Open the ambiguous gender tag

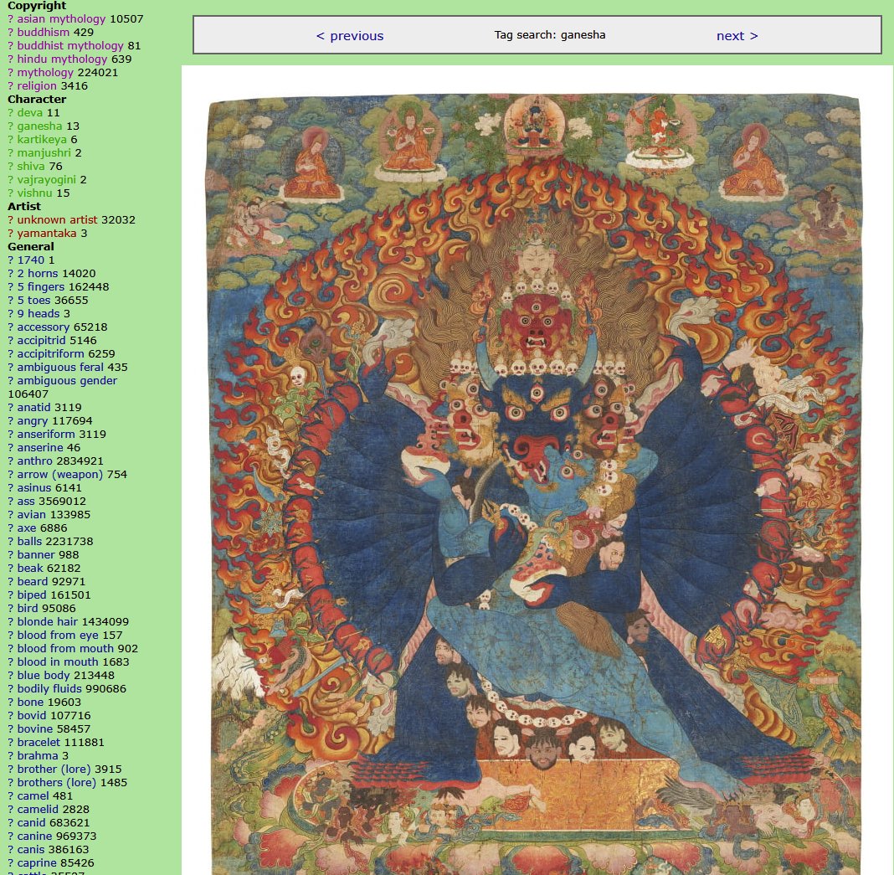(x=67, y=381)
